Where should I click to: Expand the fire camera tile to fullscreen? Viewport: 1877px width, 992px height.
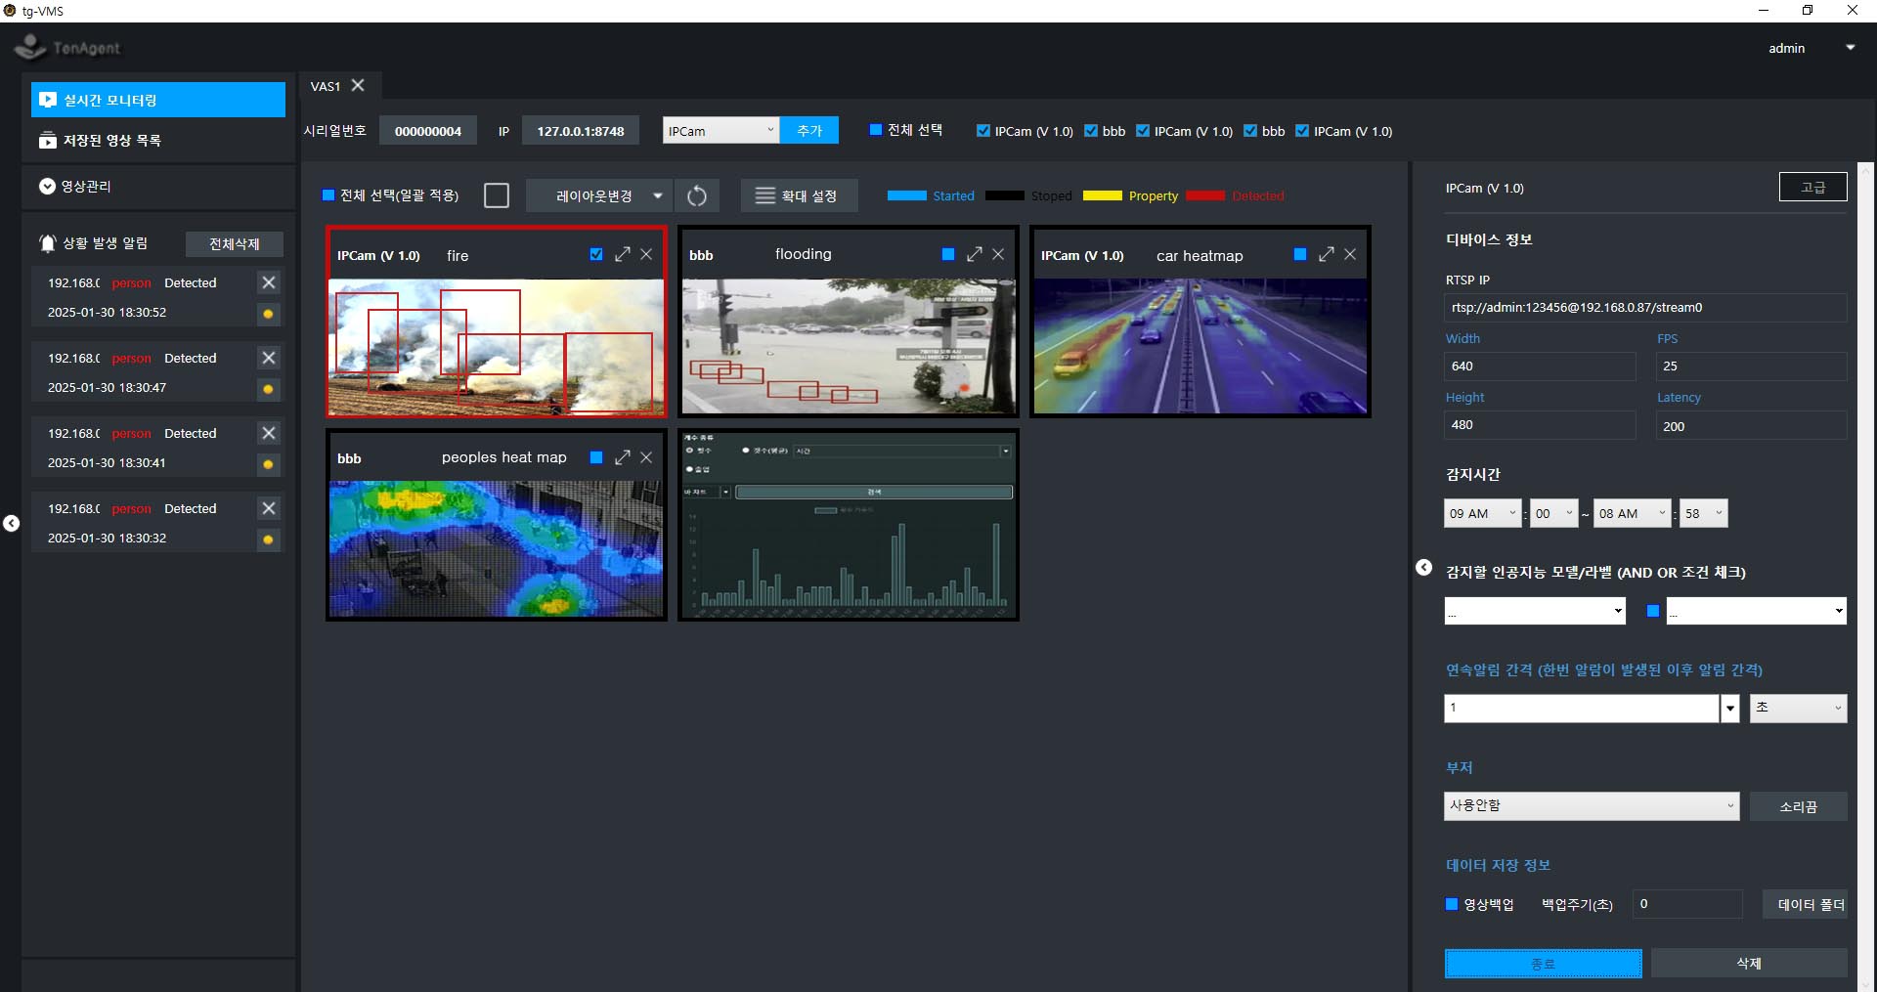(x=623, y=254)
